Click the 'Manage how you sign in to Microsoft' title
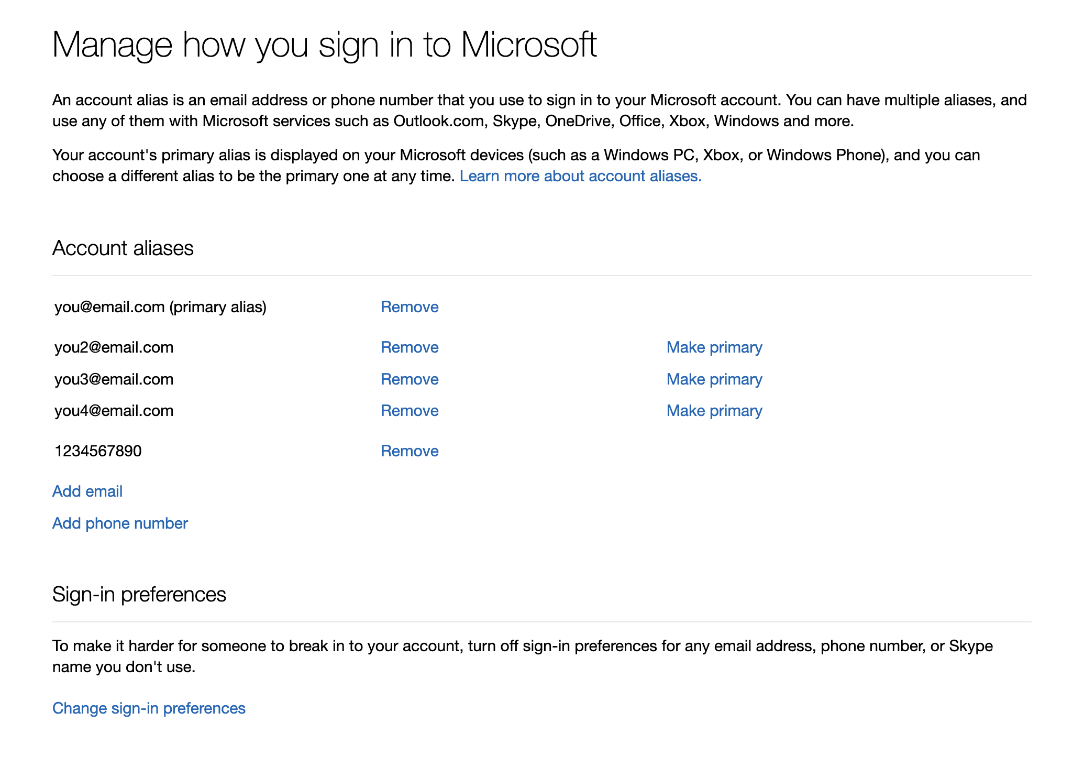This screenshot has width=1084, height=767. coord(325,46)
